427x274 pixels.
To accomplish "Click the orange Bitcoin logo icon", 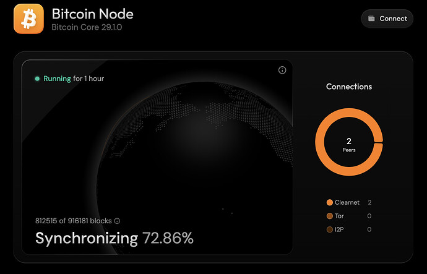I will pyautogui.click(x=28, y=19).
